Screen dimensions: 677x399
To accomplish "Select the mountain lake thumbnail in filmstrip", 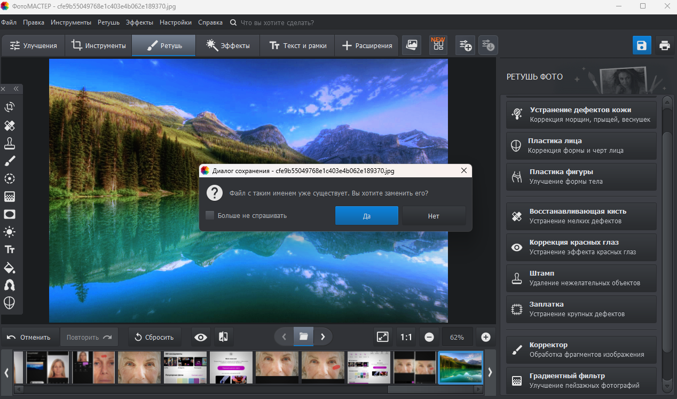I will coord(461,367).
